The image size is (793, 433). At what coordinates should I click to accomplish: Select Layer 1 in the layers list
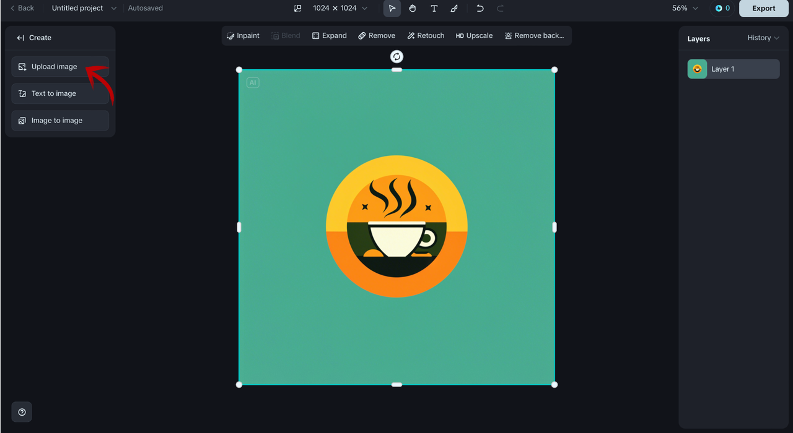[x=734, y=69]
